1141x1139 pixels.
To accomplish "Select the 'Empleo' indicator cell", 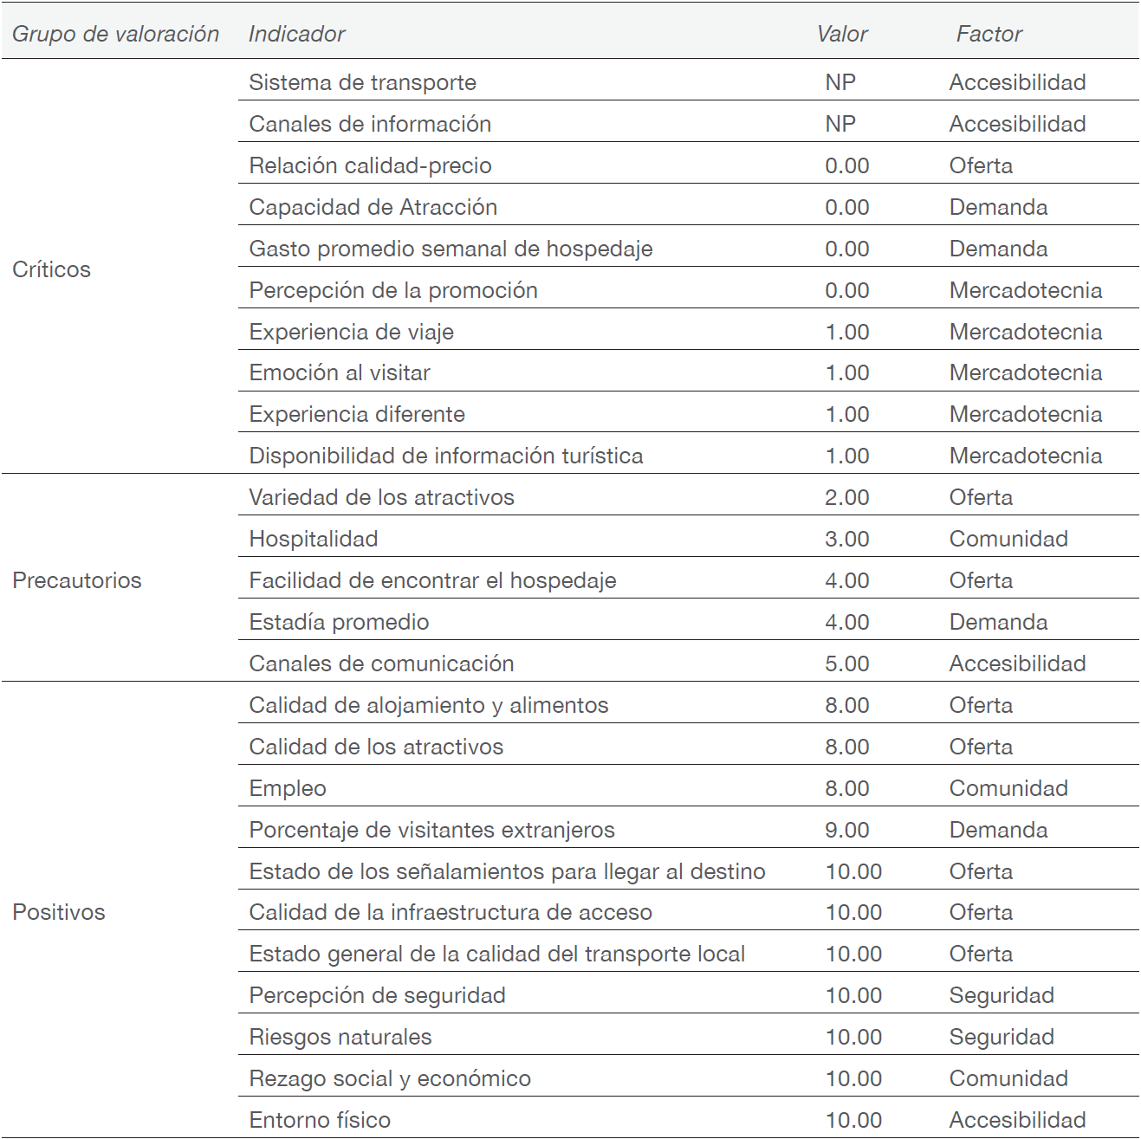I will tap(288, 788).
